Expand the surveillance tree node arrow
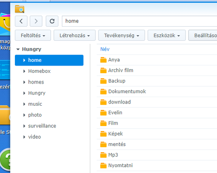The width and height of the screenshot is (217, 173). pyautogui.click(x=24, y=126)
